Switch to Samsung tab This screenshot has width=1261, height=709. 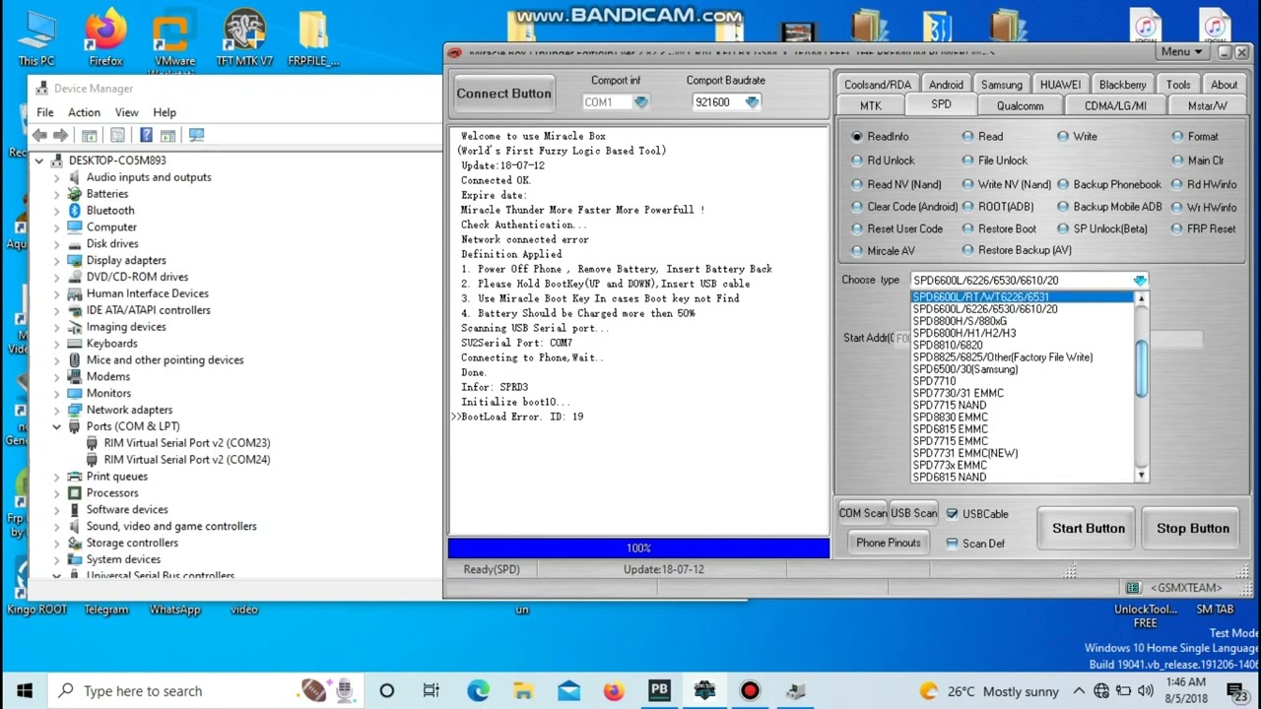(x=1002, y=85)
